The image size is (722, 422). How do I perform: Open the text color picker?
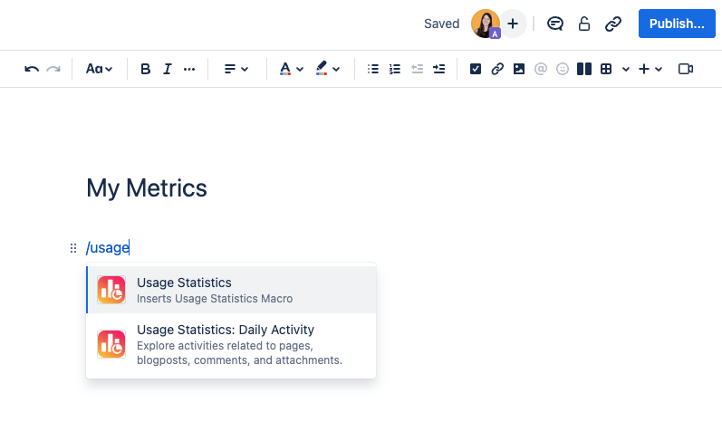291,69
